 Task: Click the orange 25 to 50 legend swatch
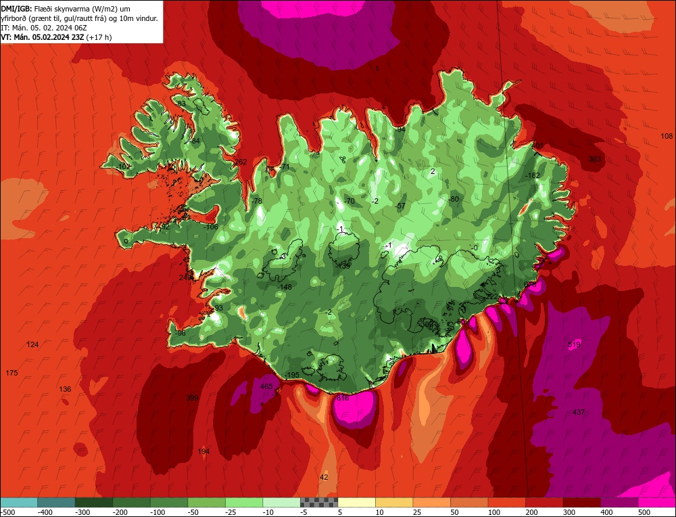431,502
